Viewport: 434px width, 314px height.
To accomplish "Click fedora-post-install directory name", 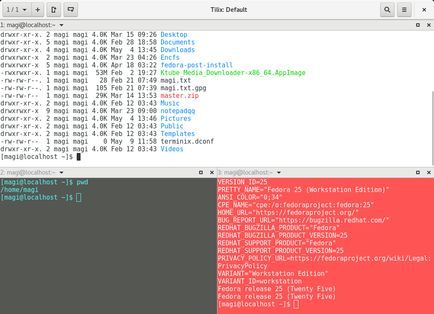I will tap(197, 65).
